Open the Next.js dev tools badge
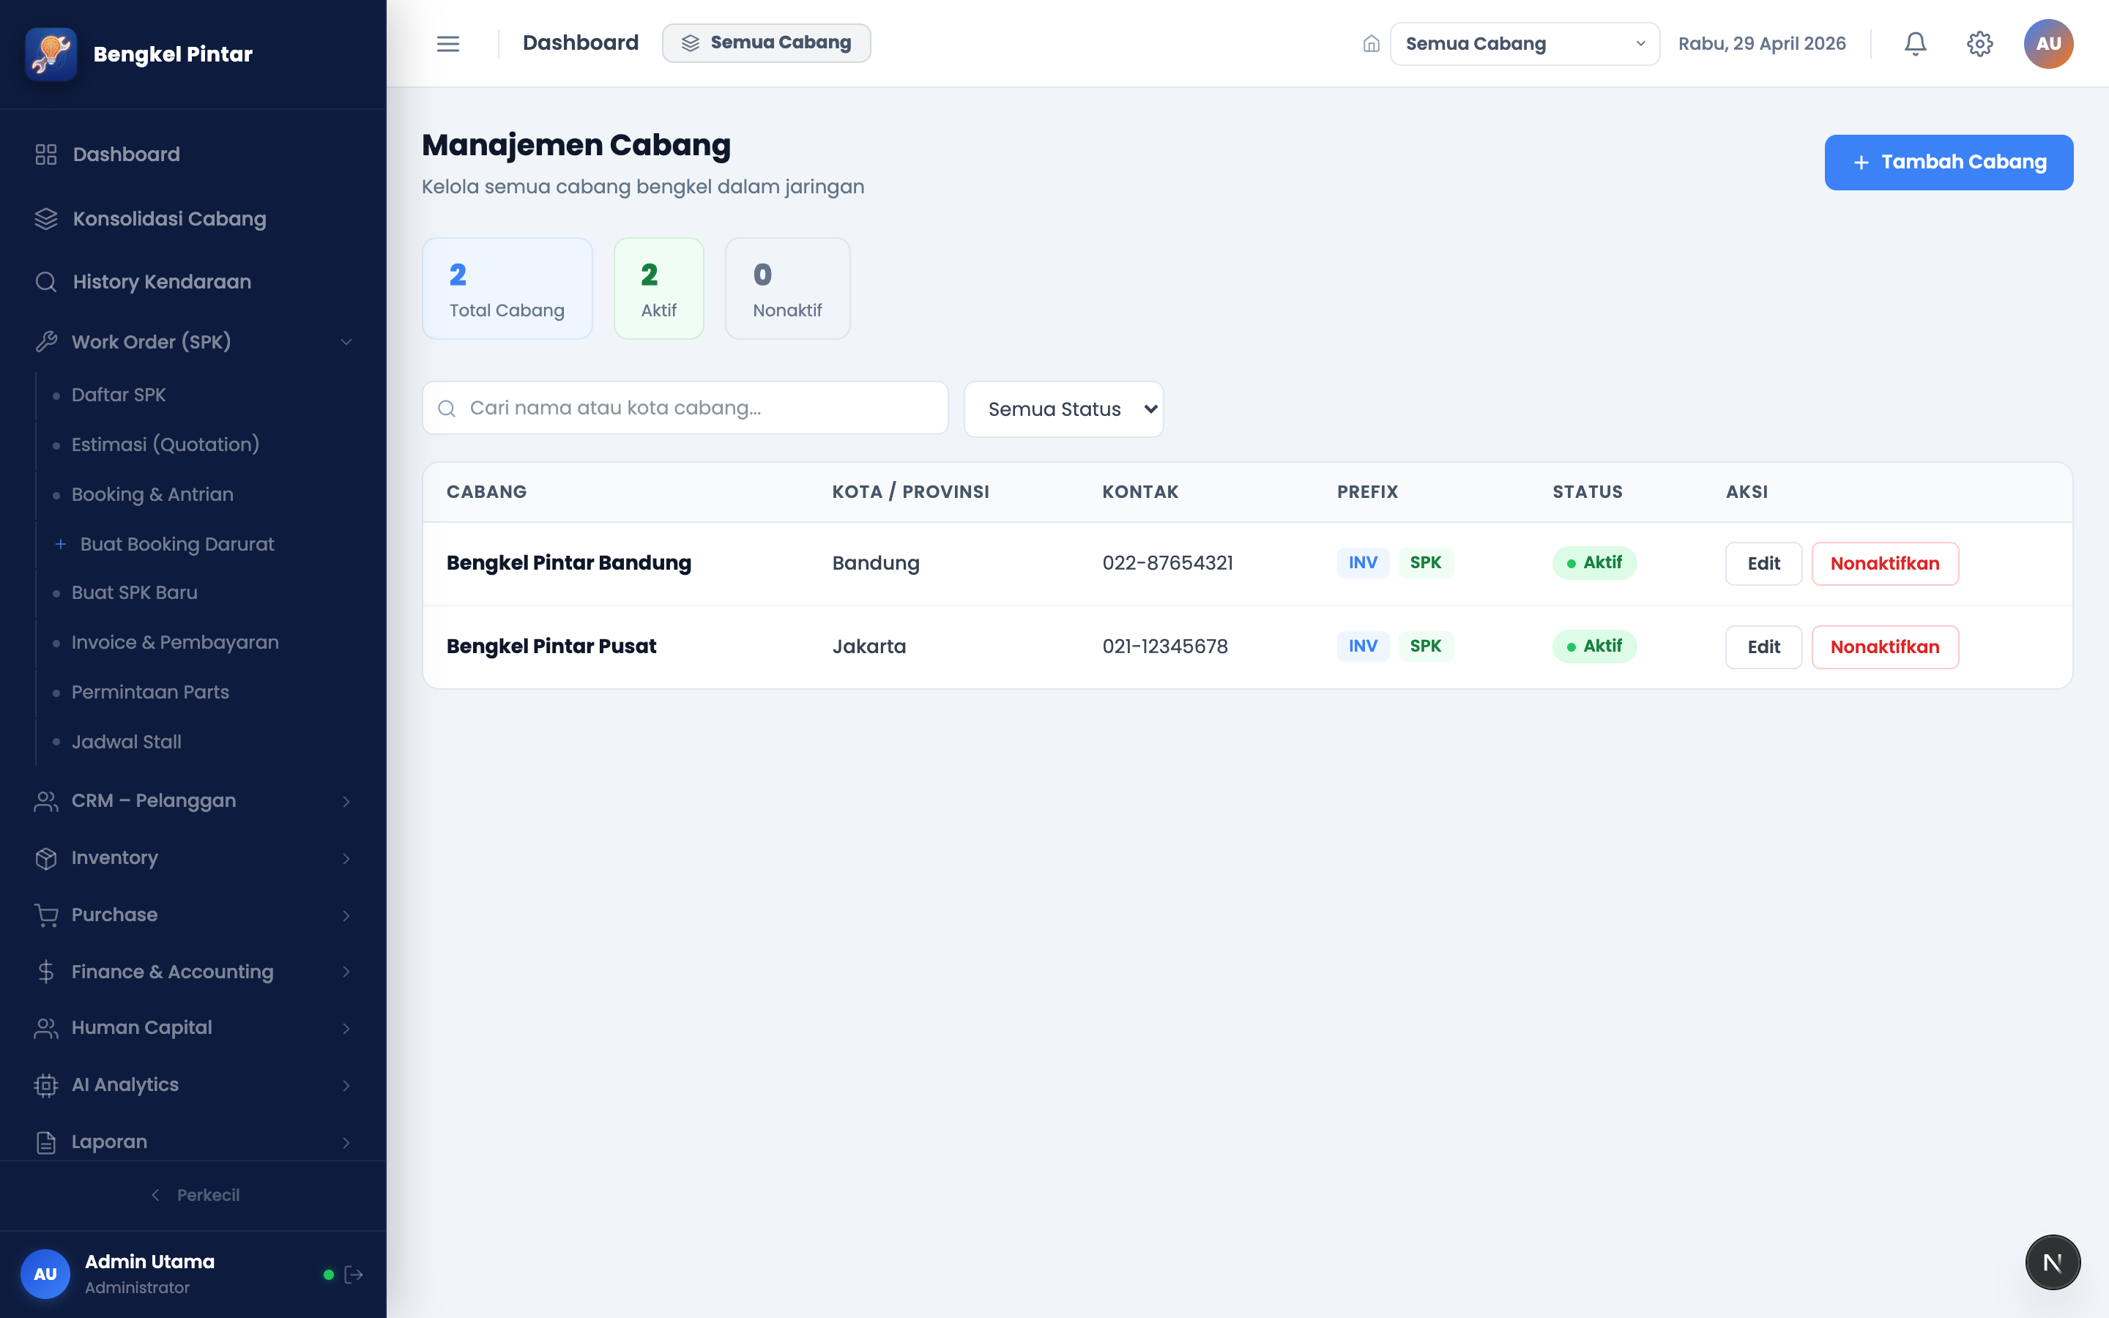Screen dimensions: 2109x1318 (2053, 1262)
